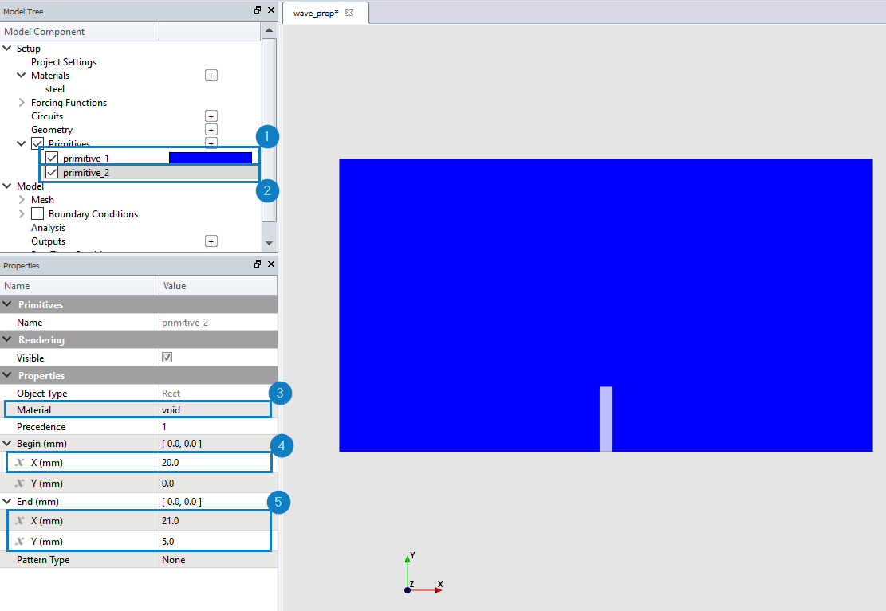Collapse the Materials tree node
The width and height of the screenshot is (886, 611).
pyautogui.click(x=21, y=75)
